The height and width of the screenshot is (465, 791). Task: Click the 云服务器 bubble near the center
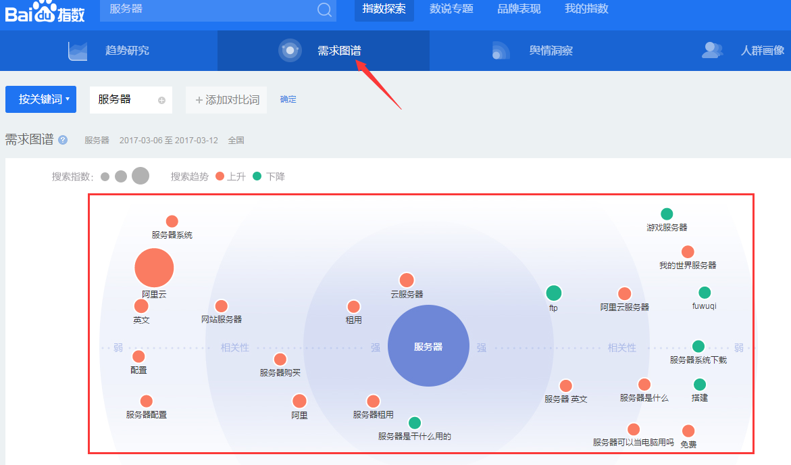tap(407, 279)
